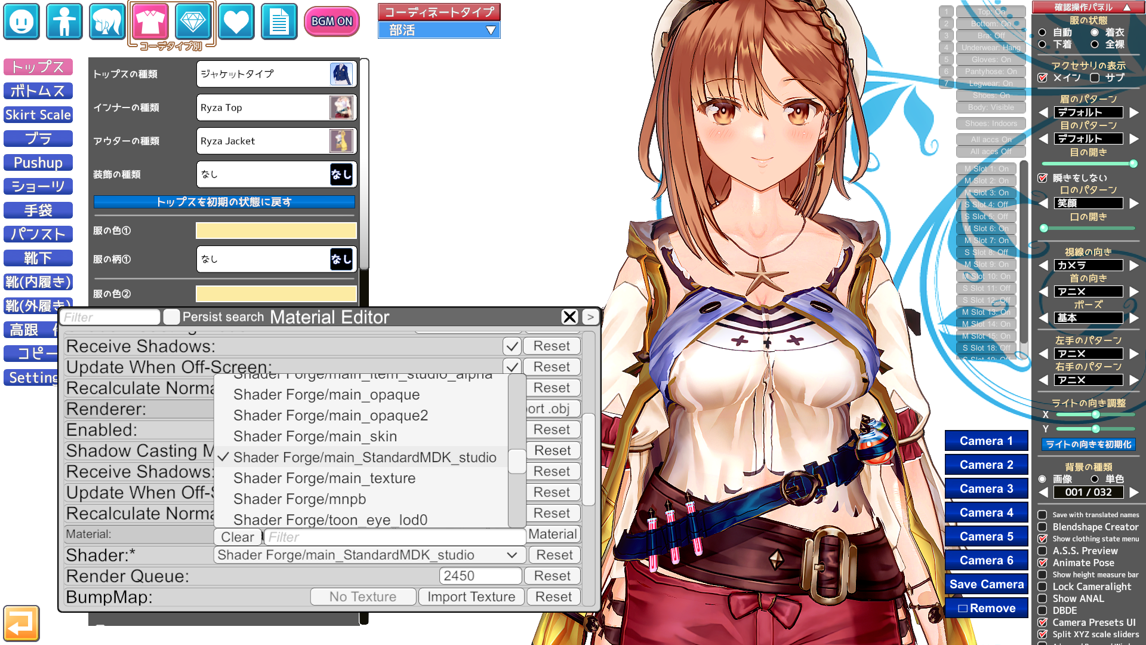This screenshot has width=1146, height=645.
Task: Enable the Lock Cameralight checkbox
Action: point(1042,586)
